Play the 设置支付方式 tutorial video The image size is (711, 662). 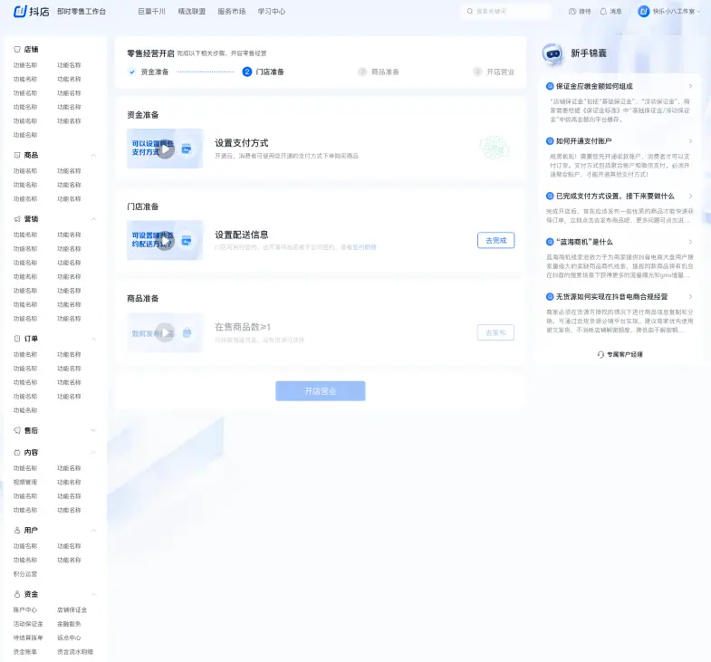(165, 149)
